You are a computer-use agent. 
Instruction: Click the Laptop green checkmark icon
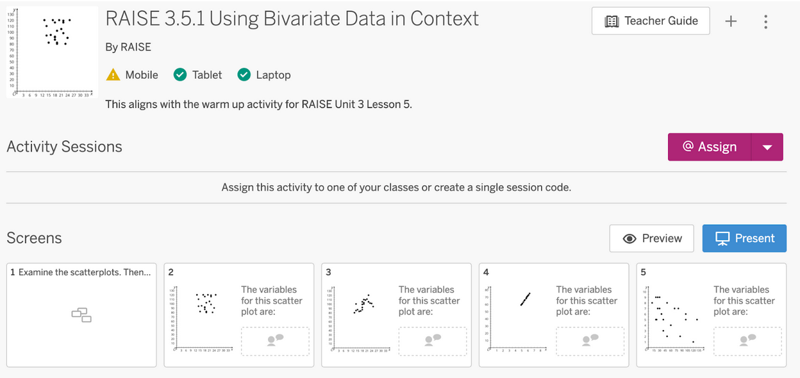coord(244,75)
